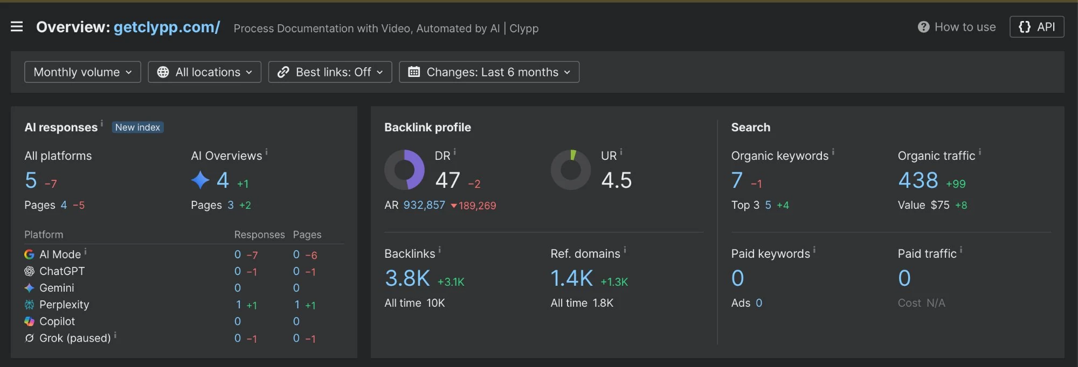Click the Grok paused icon

(x=29, y=338)
